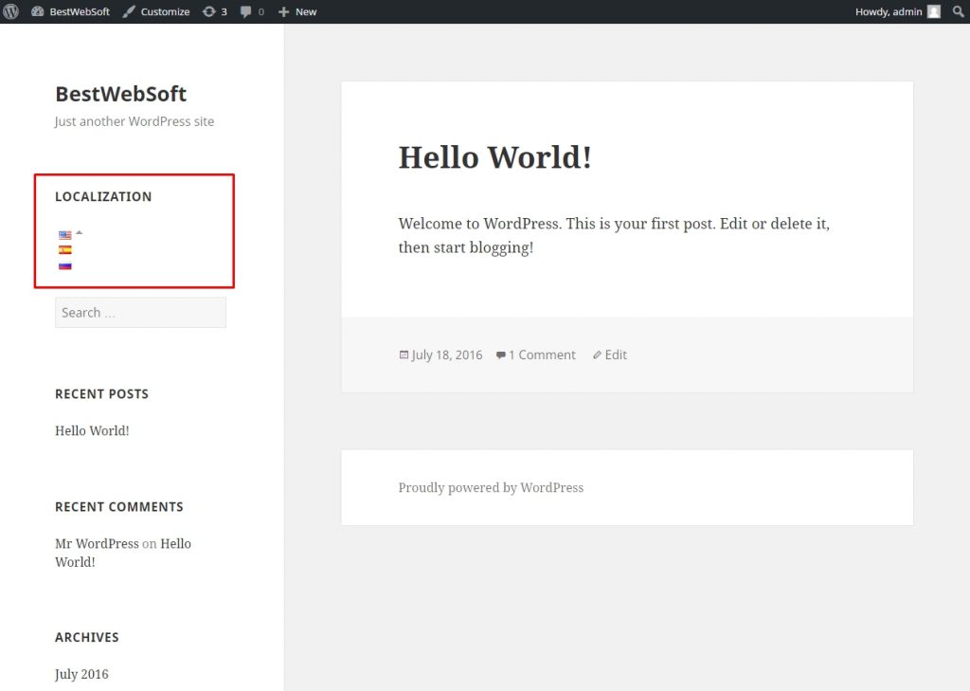View 1 Comment on Hello World!

pyautogui.click(x=541, y=355)
